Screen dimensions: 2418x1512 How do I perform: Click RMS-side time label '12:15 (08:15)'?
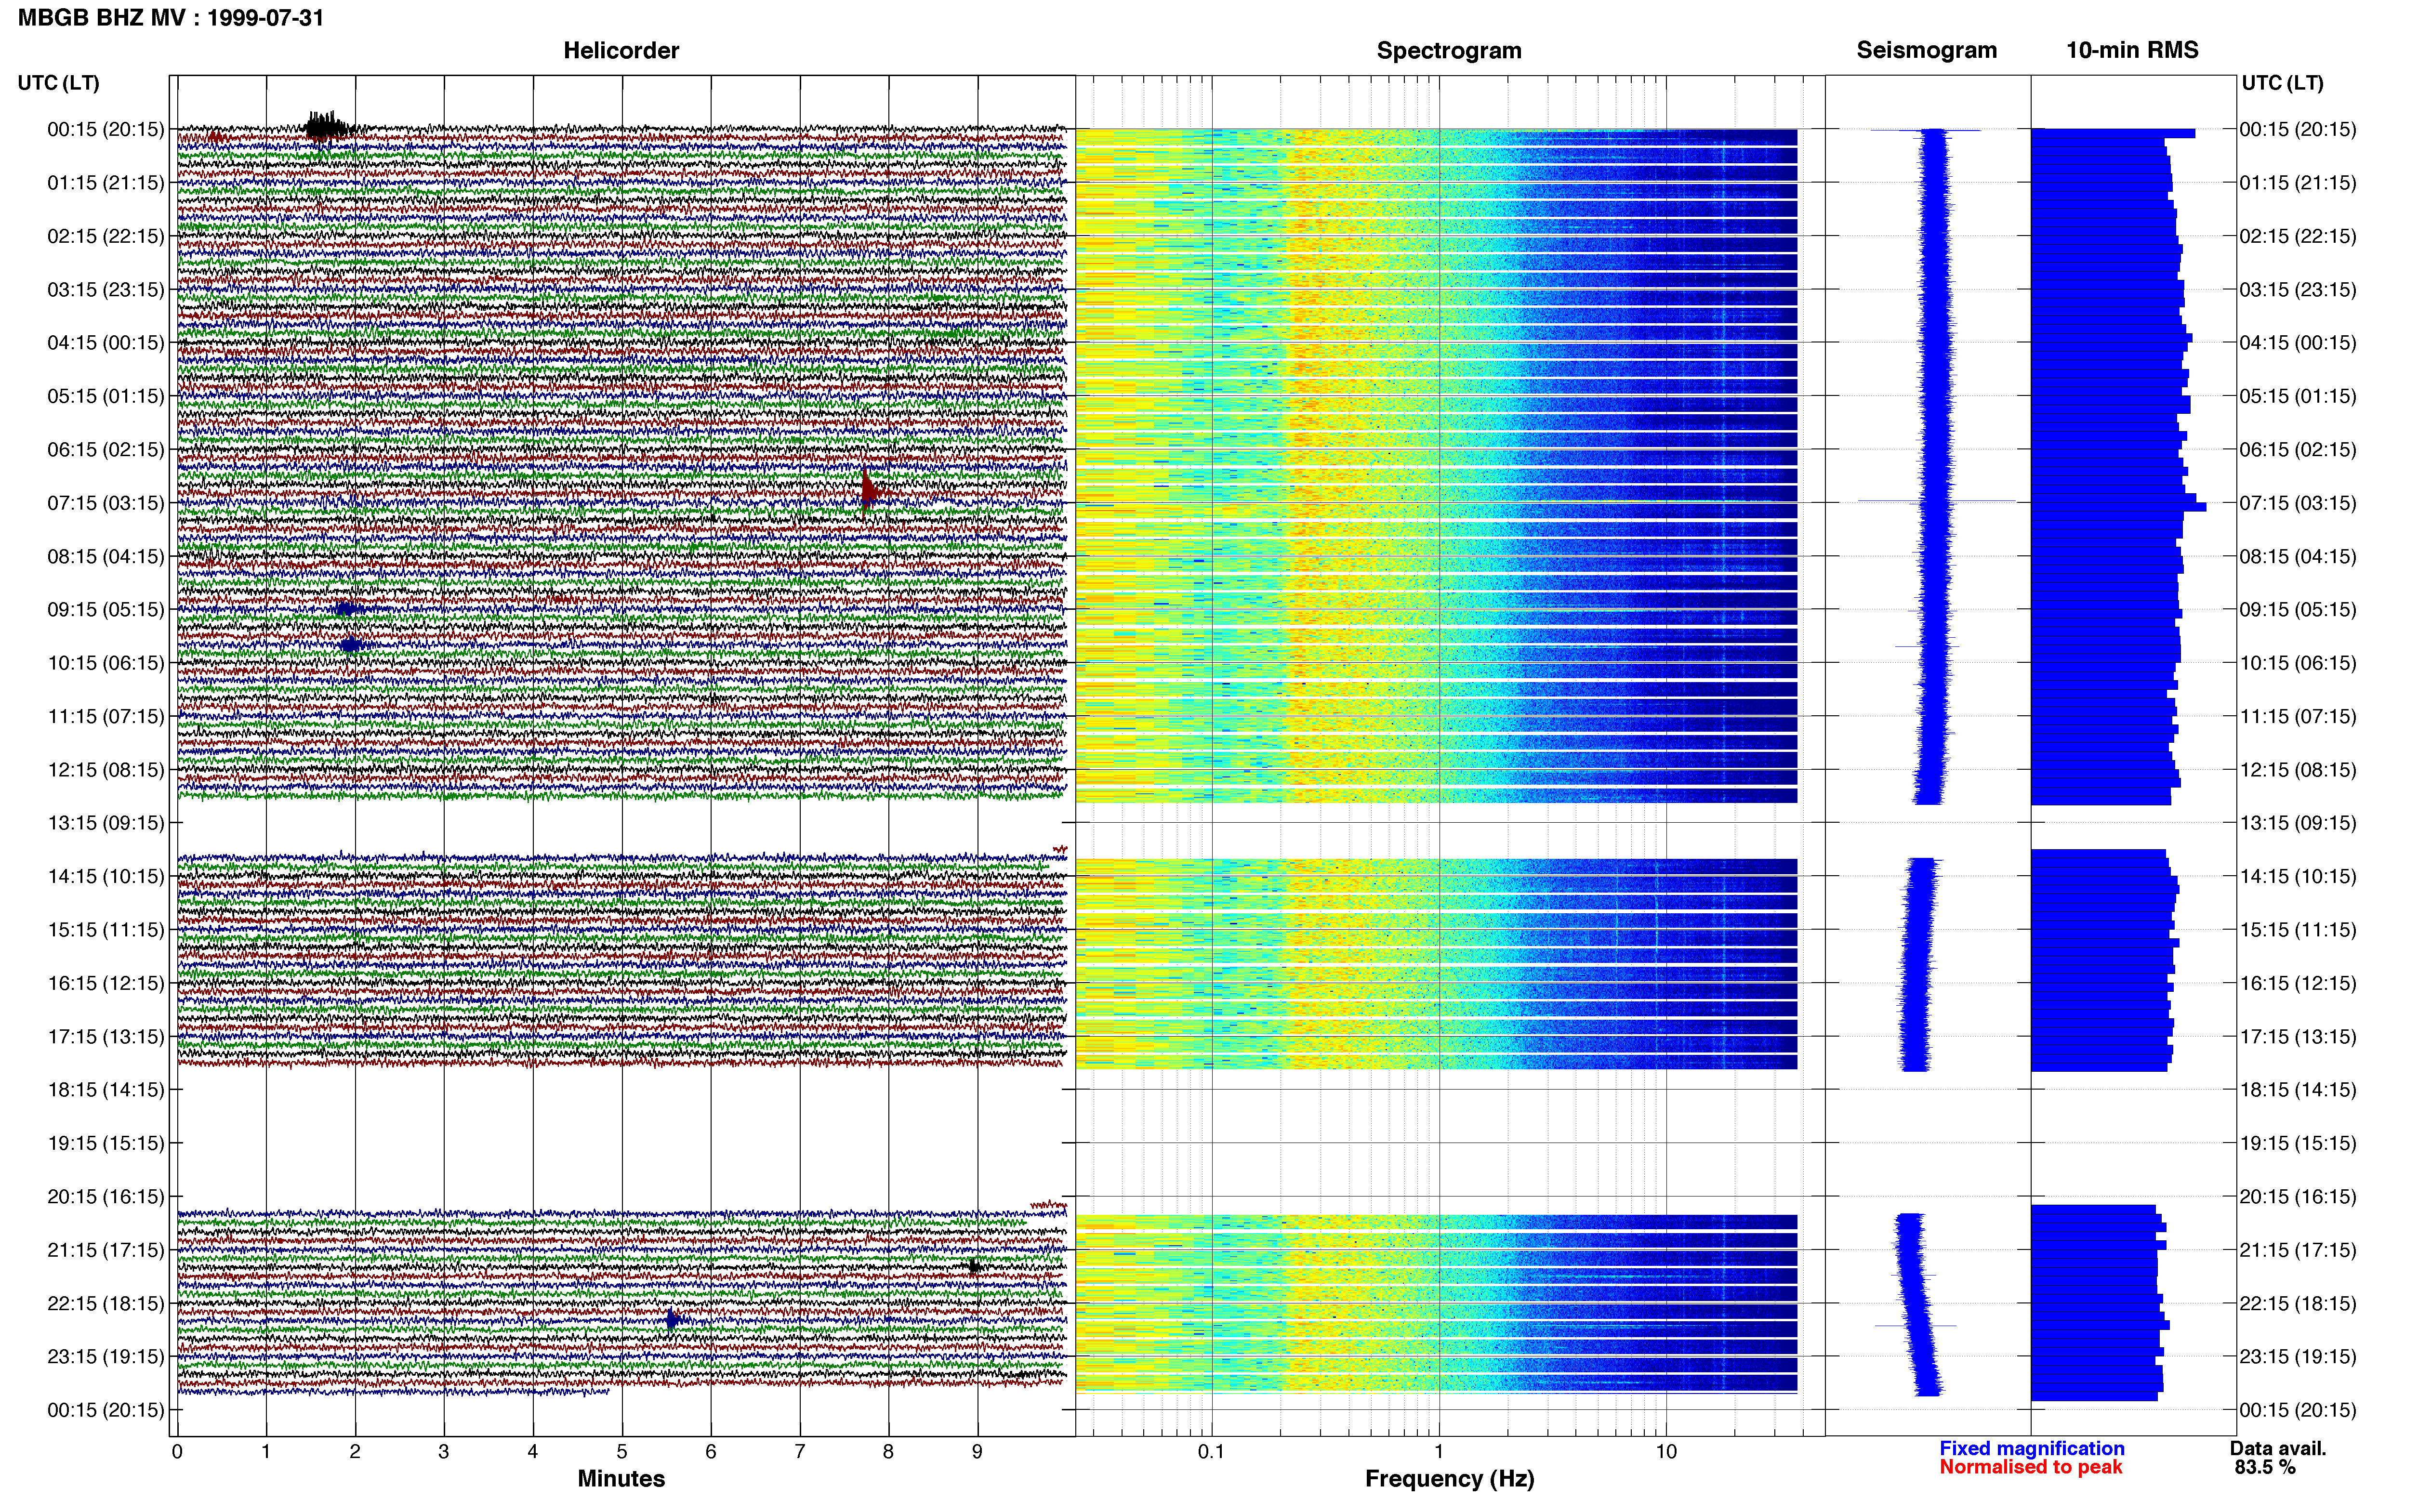[2298, 770]
